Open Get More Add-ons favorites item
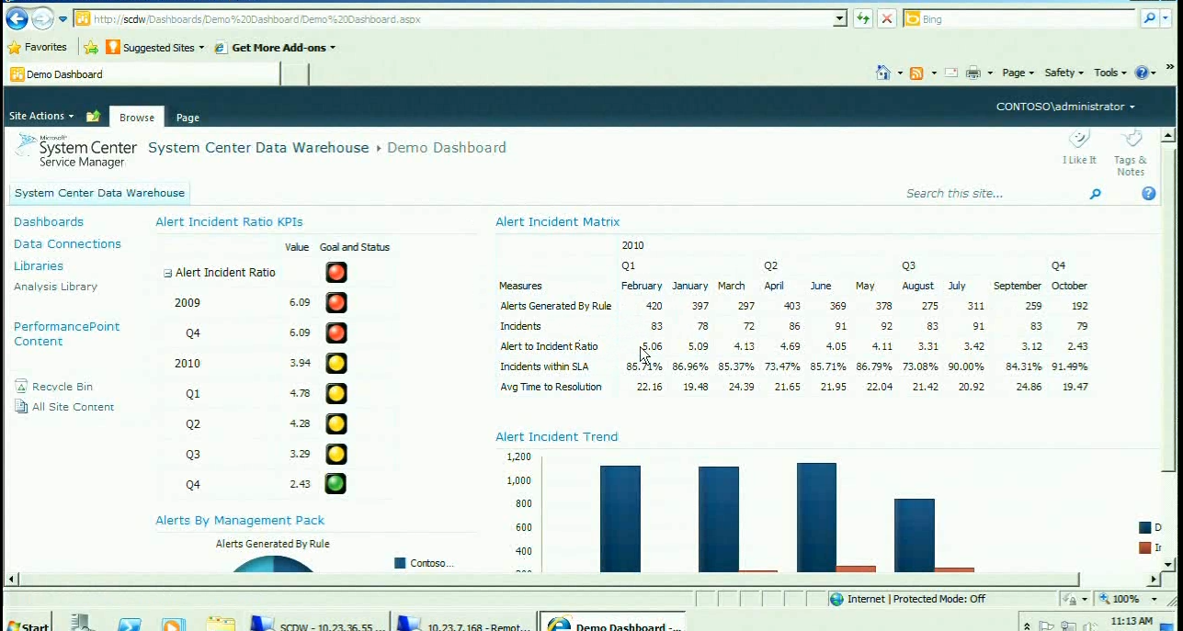 click(x=275, y=48)
